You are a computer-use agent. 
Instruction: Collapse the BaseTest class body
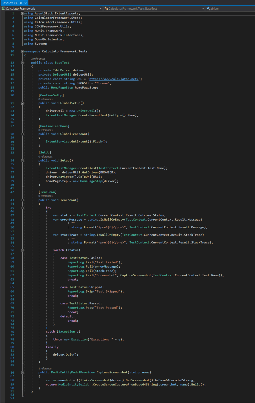click(22, 62)
